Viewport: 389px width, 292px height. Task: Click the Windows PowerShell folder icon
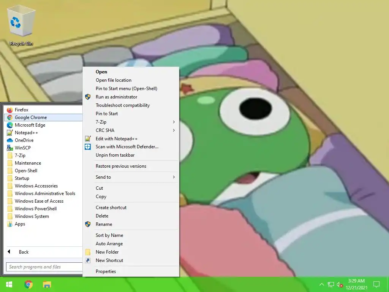pos(9,209)
